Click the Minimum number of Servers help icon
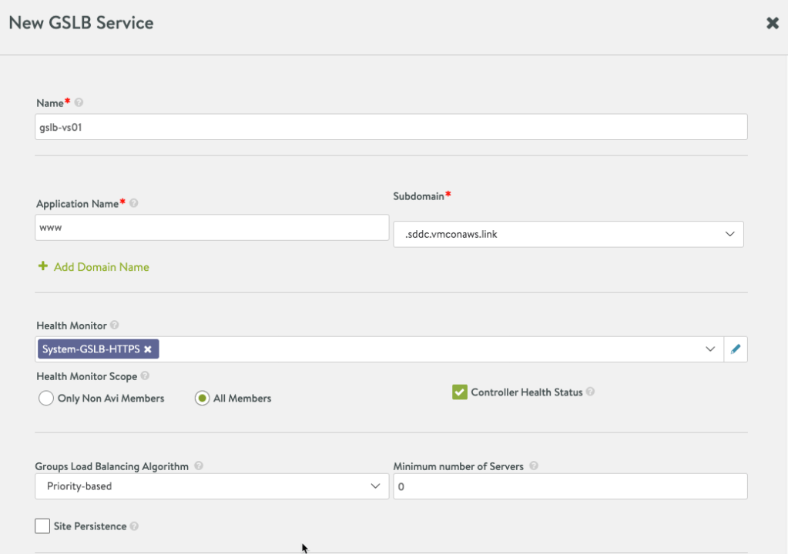The width and height of the screenshot is (788, 554). tap(534, 466)
